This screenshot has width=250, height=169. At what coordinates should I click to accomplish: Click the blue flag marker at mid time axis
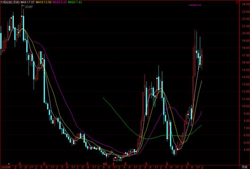[x=104, y=164]
